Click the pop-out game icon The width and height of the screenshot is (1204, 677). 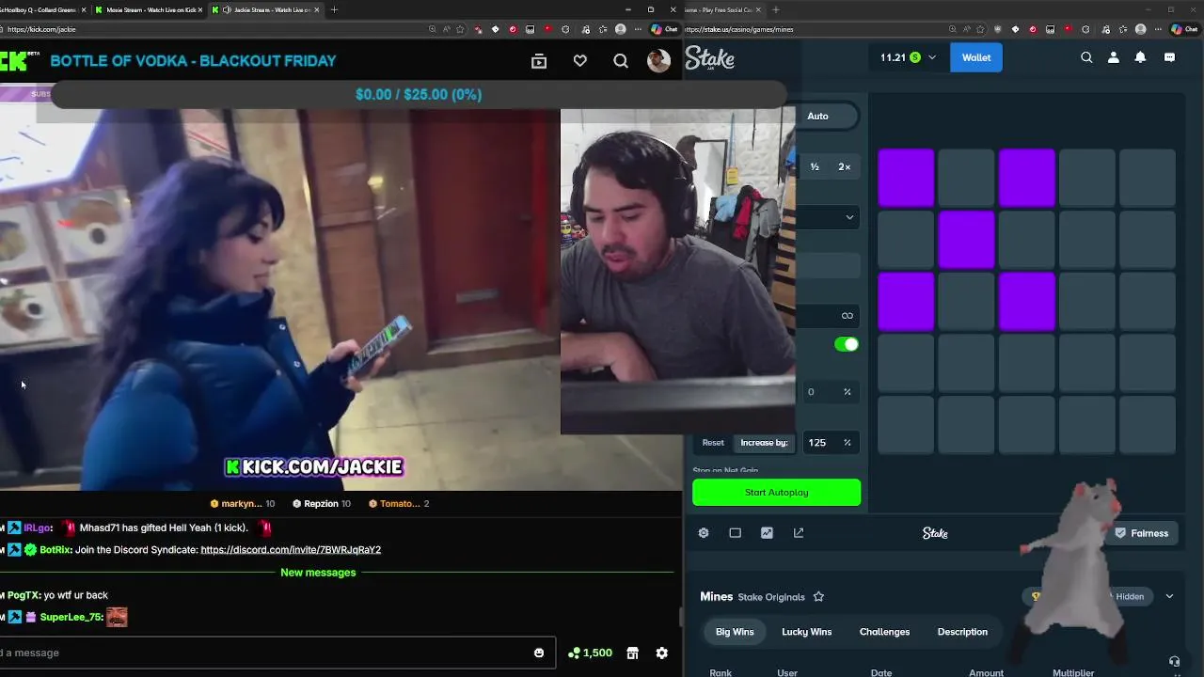coord(799,533)
